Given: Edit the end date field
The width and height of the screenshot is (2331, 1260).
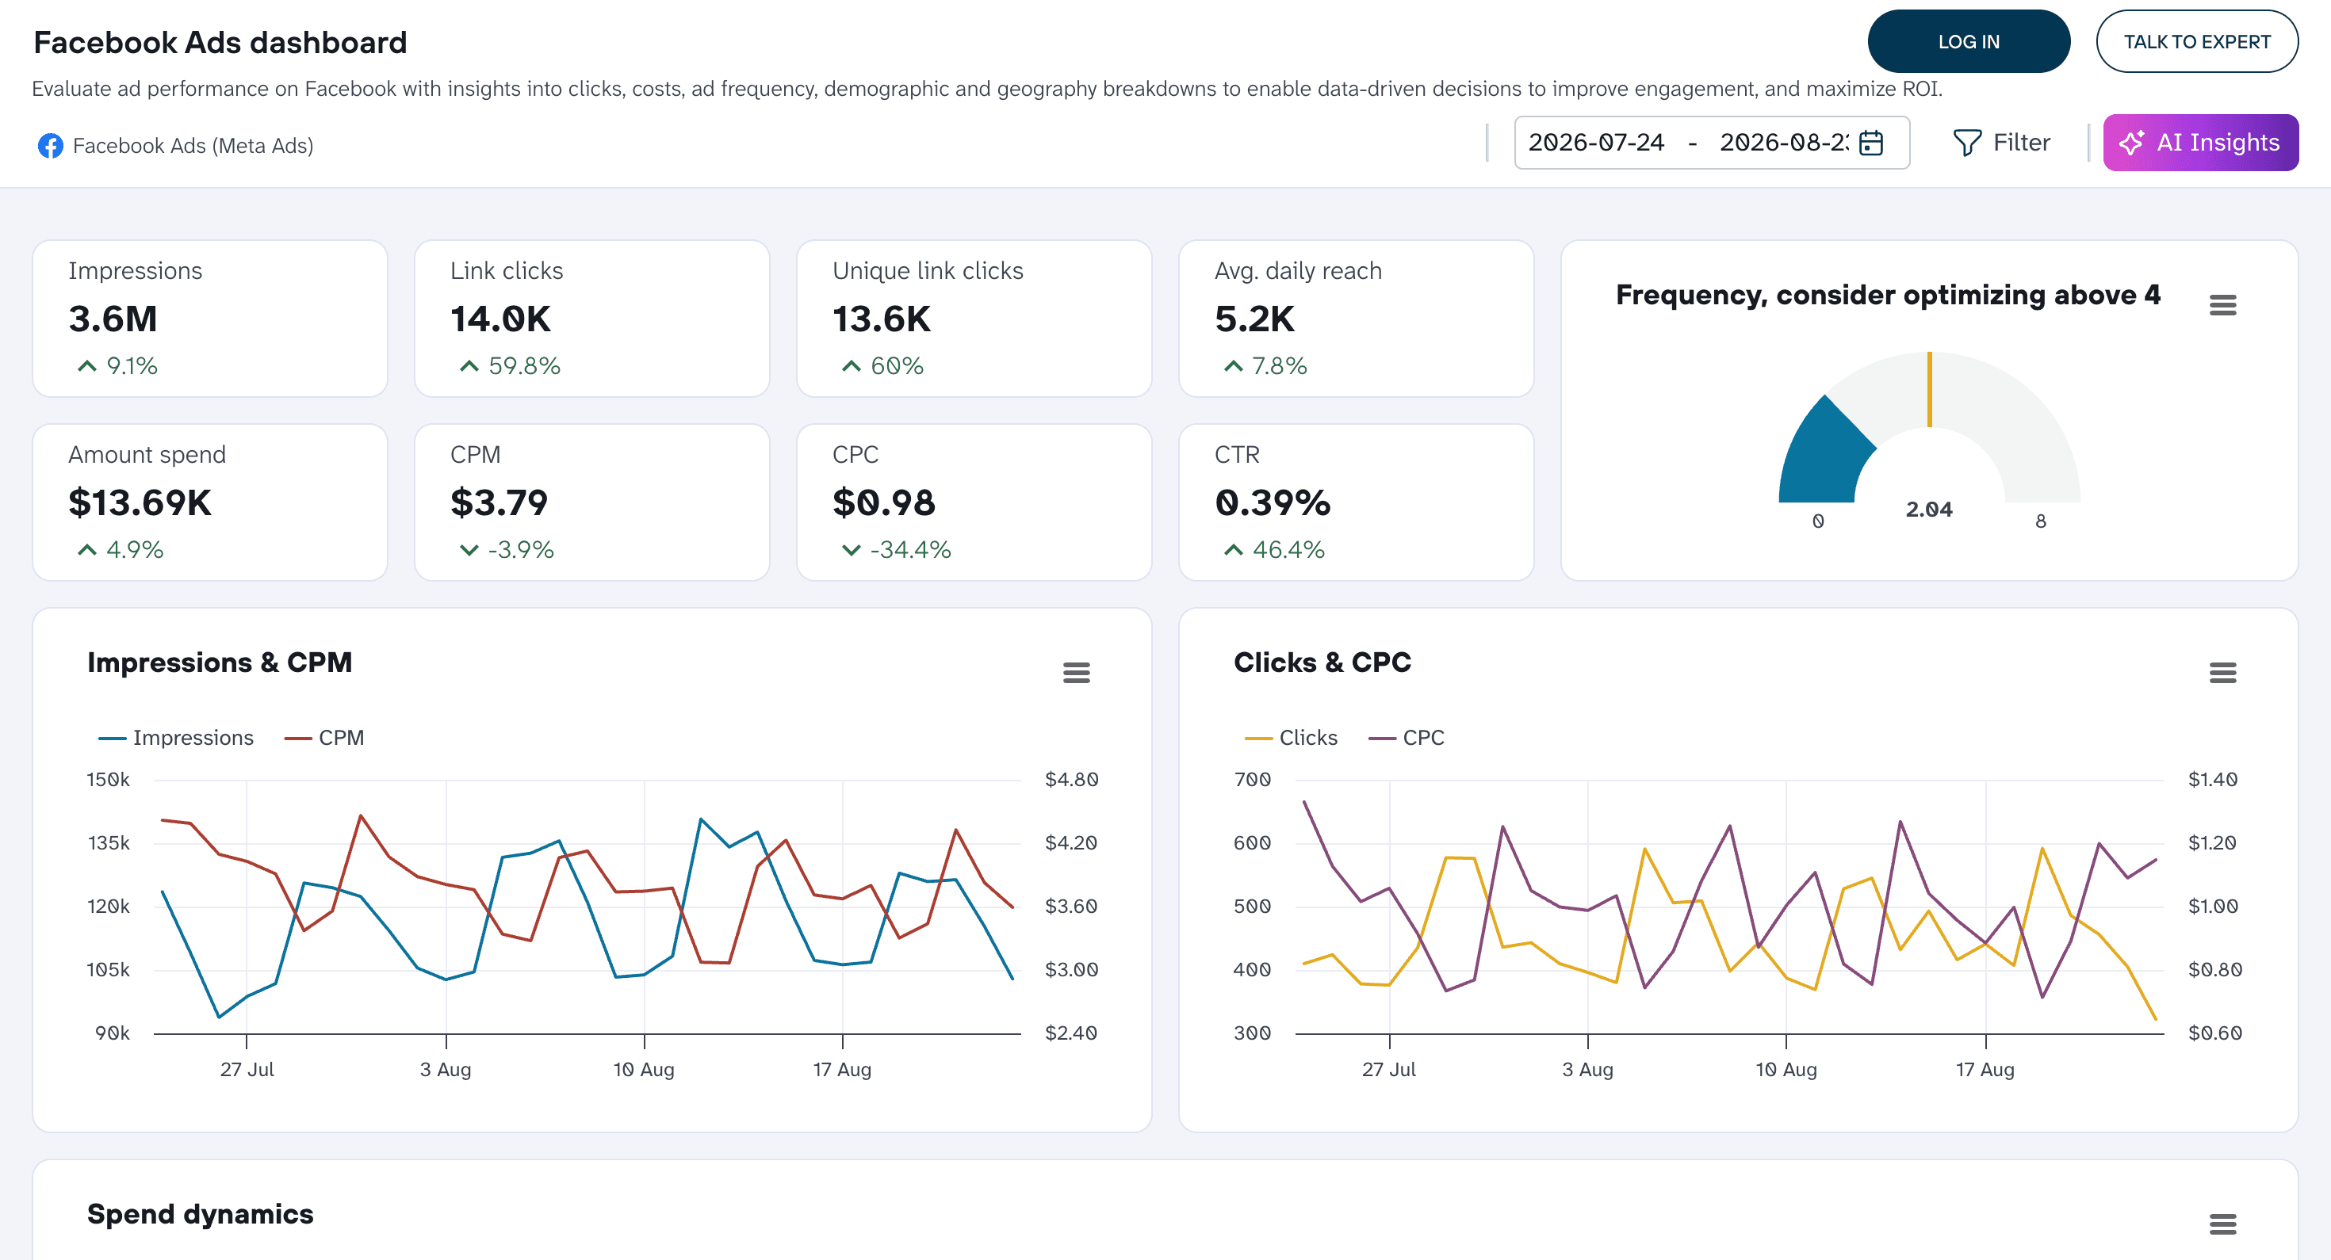Looking at the screenshot, I should 1784,143.
